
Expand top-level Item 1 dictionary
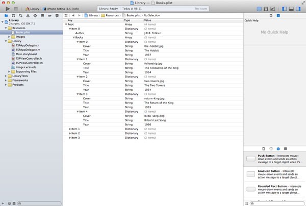tap(70, 129)
